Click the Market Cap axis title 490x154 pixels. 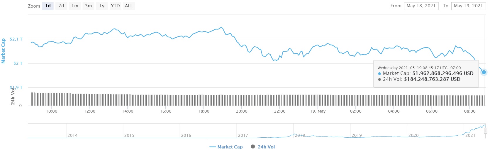point(3,51)
